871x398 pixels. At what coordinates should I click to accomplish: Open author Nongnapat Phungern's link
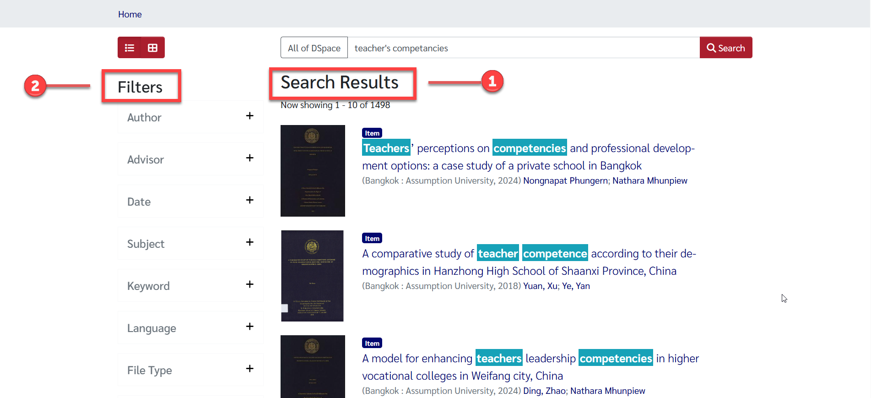click(x=565, y=181)
